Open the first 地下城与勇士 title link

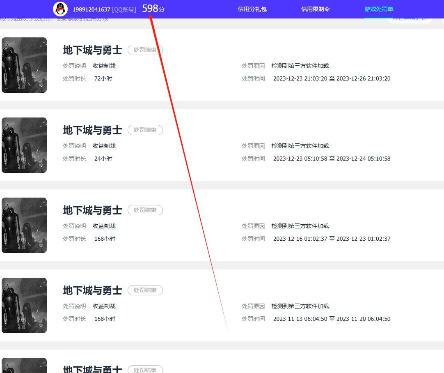[x=92, y=49]
